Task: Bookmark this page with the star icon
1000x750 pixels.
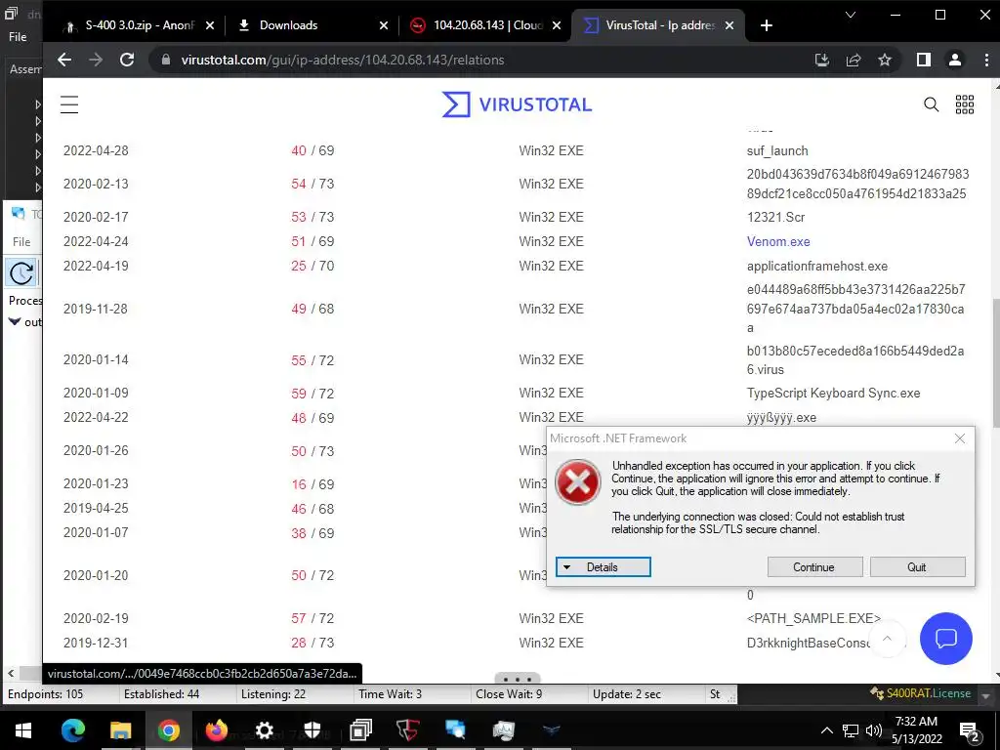Action: 885,60
